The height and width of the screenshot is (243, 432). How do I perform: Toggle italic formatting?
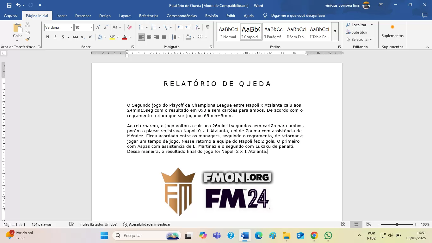(x=55, y=37)
